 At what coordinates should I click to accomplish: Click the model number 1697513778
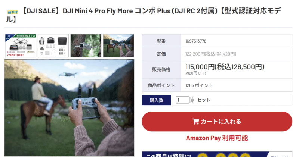pos(195,41)
